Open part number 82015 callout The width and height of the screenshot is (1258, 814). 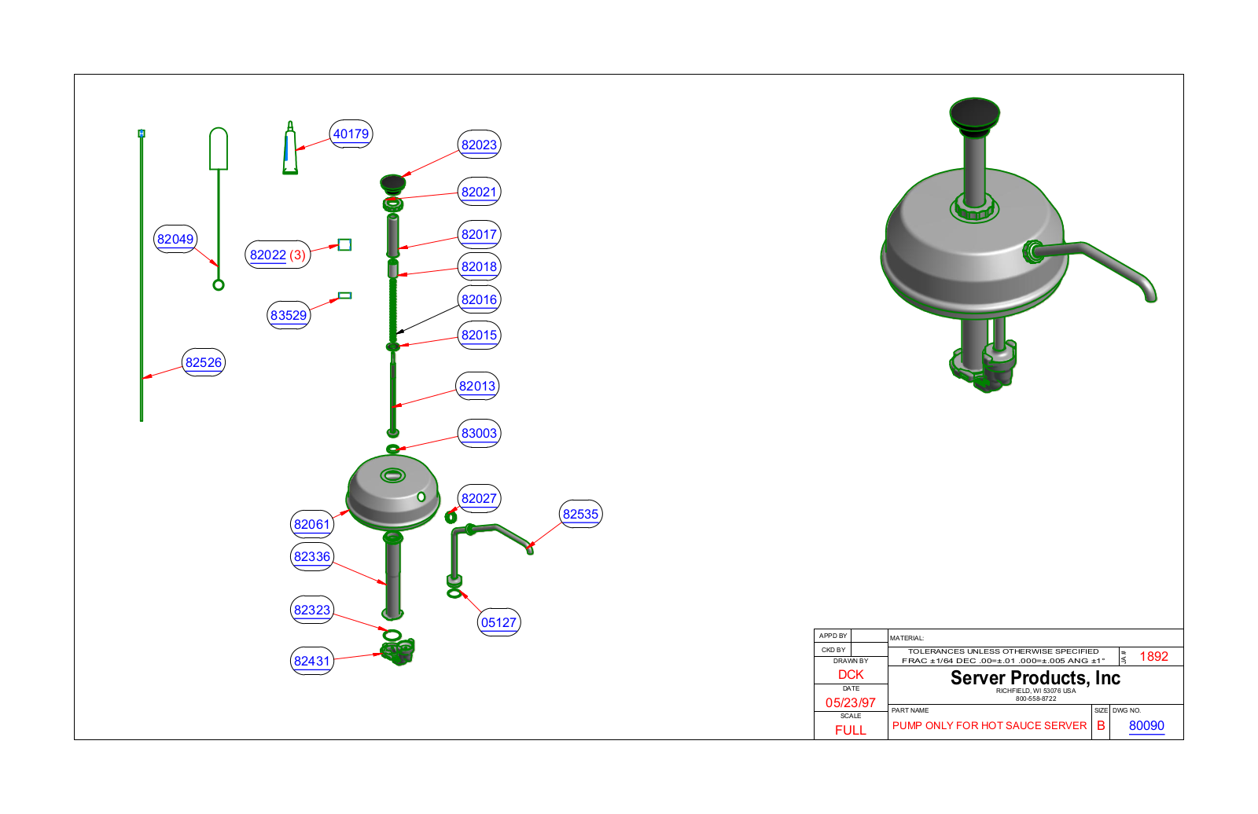(479, 335)
